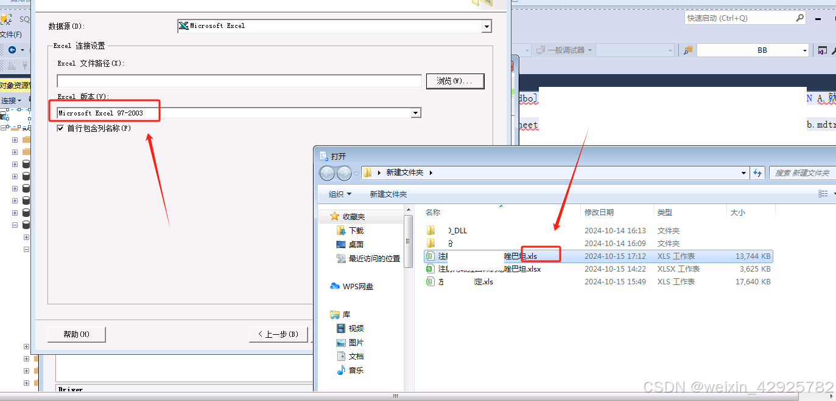Click the find-in-files folder icon
The image size is (836, 401).
pos(688,50)
